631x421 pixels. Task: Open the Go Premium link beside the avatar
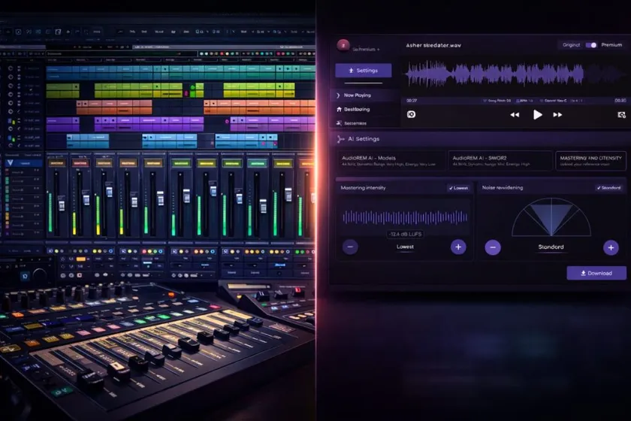[366, 50]
